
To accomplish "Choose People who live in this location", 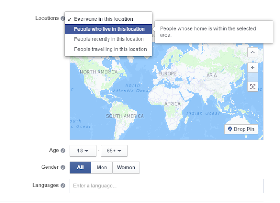I will click(108, 29).
